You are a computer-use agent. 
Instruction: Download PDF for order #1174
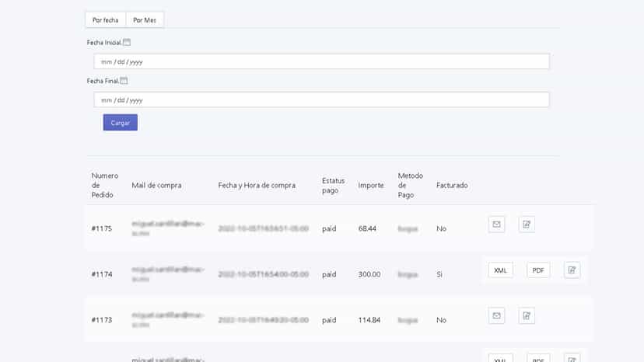click(538, 270)
